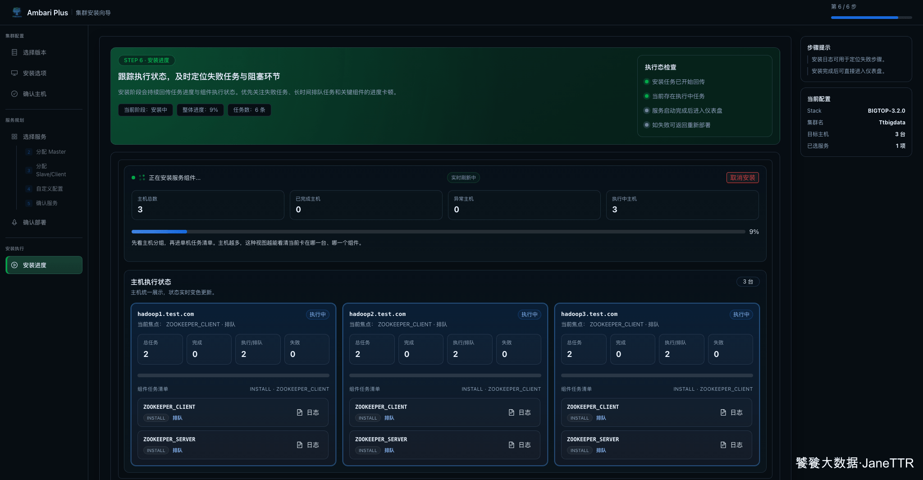Screen dimensions: 923x480
Task: Click the hadoop3.test.com 执行中 status badge
Action: (x=741, y=315)
